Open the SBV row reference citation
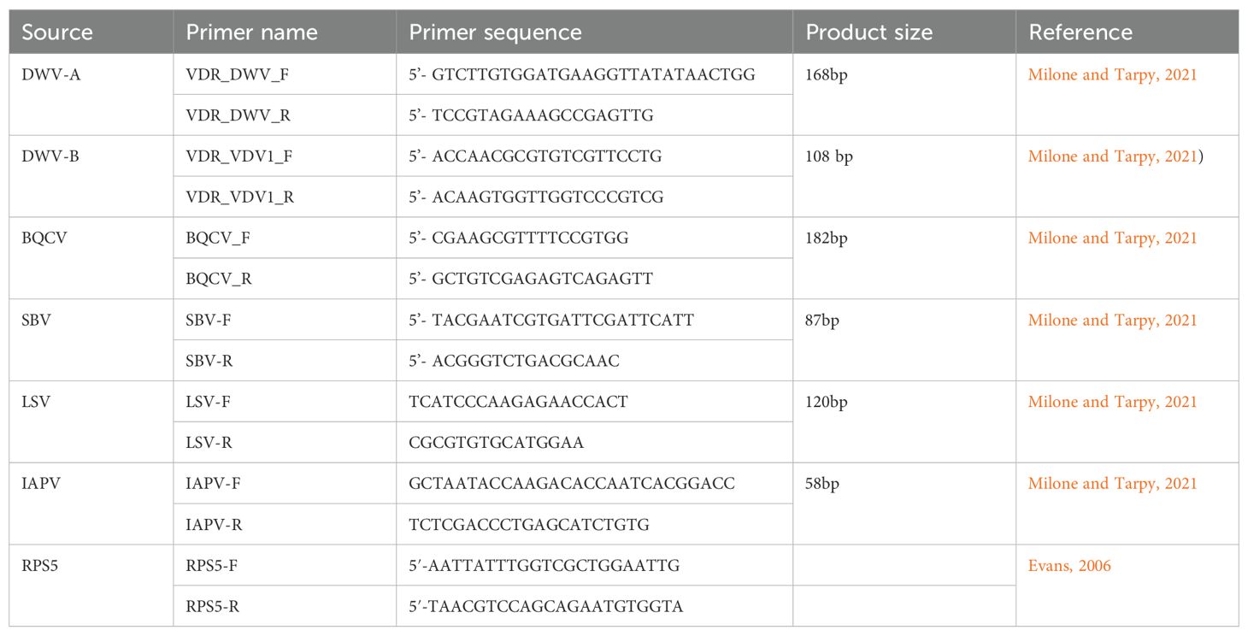This screenshot has height=636, width=1248. 1112,320
